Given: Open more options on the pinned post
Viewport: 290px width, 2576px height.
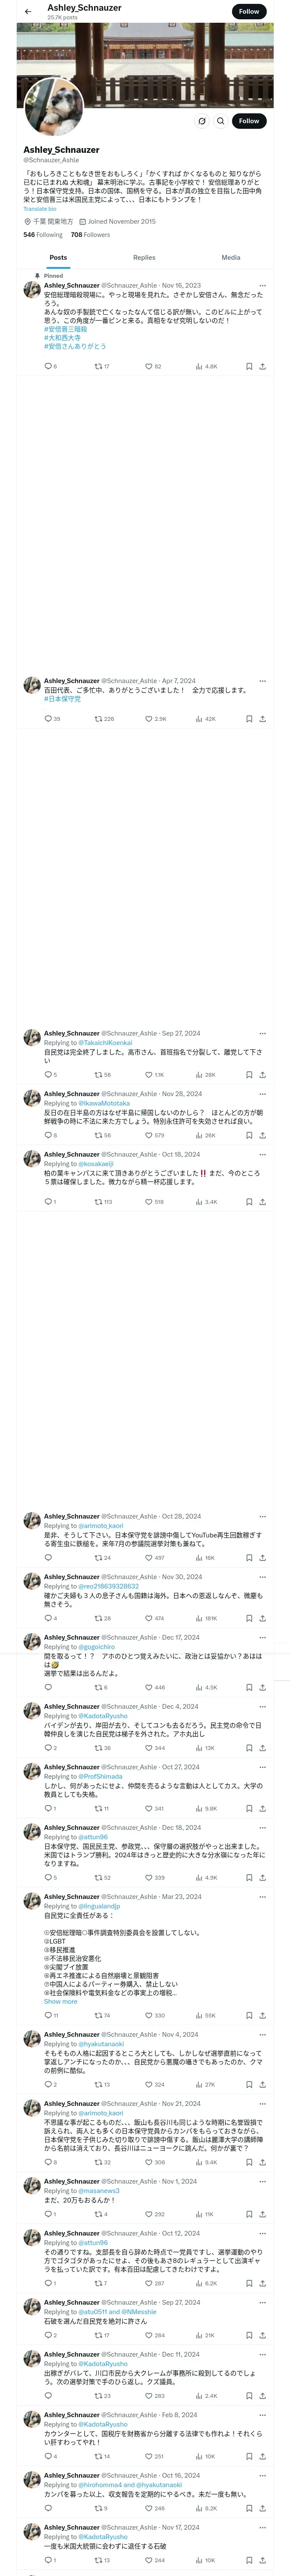Looking at the screenshot, I should (262, 285).
